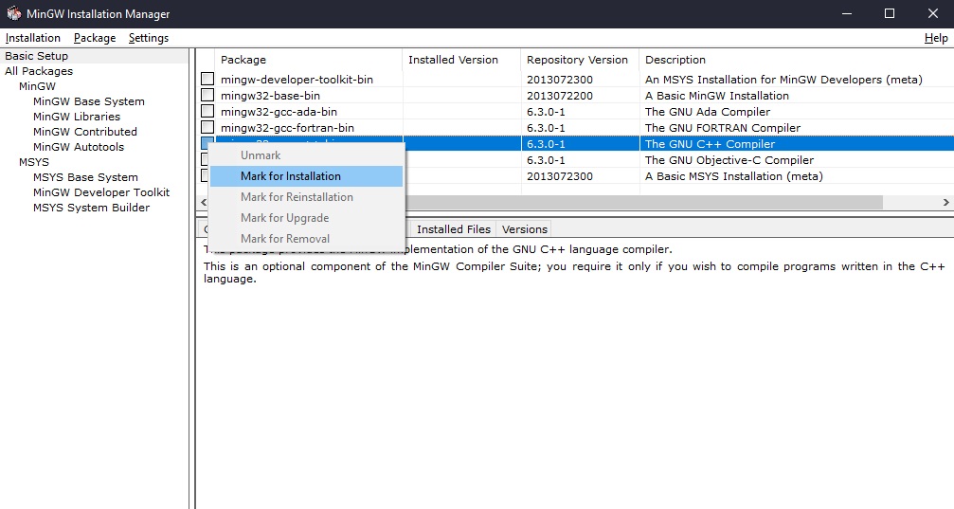The image size is (954, 509).
Task: Select All Packages in left tree
Action: [39, 71]
